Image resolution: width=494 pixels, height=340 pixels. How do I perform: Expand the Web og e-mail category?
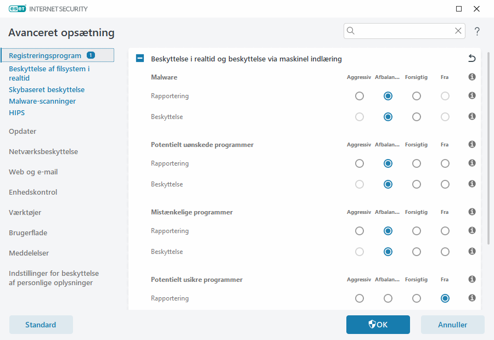33,172
